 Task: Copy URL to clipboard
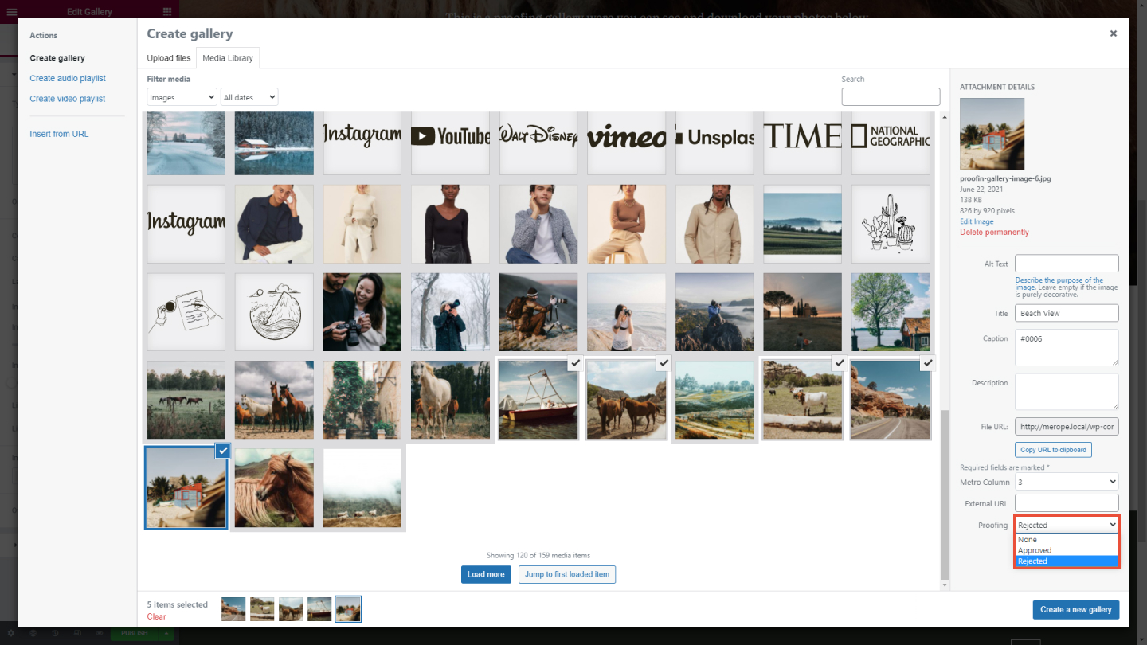tap(1053, 450)
